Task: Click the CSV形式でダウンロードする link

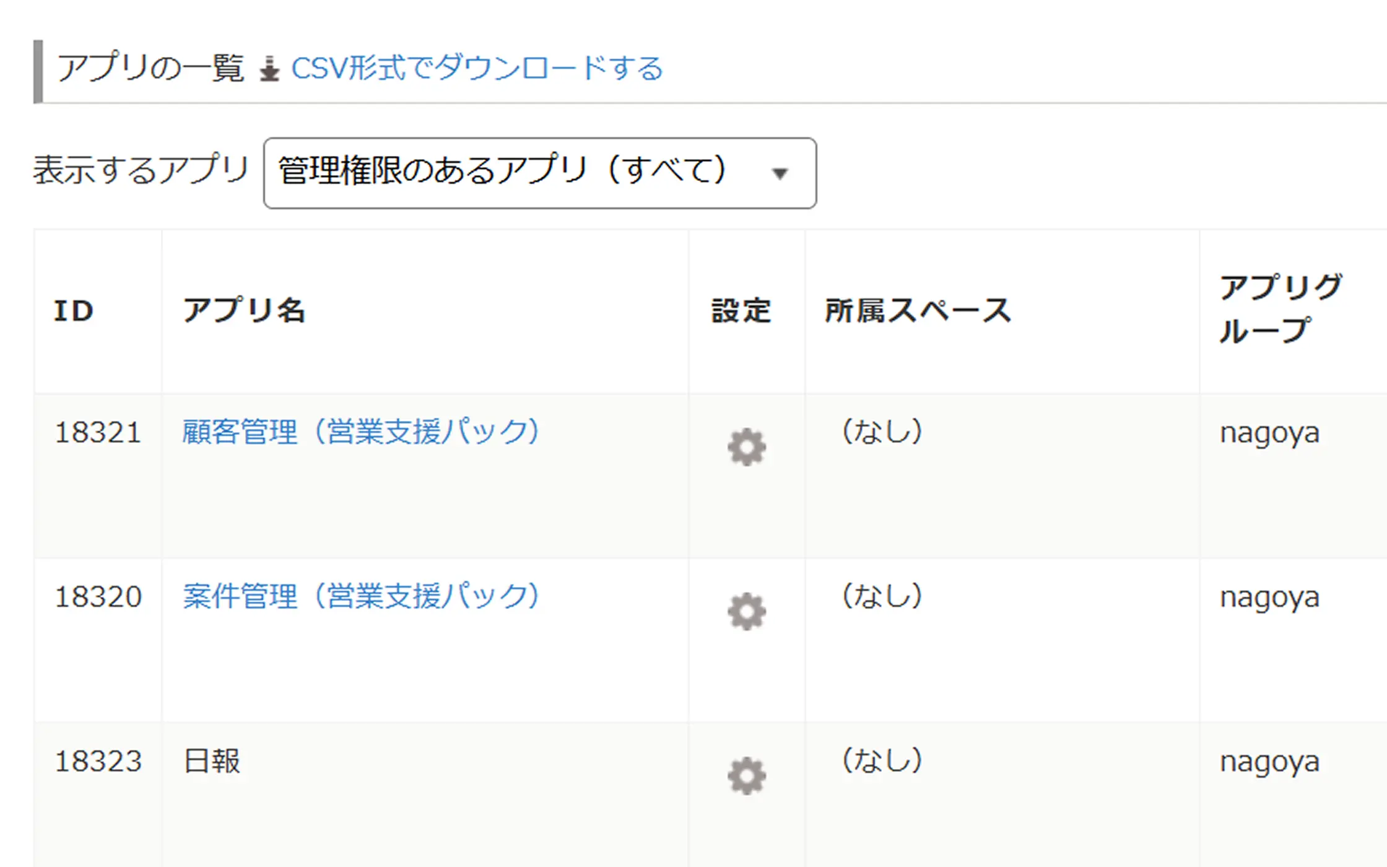Action: pos(477,69)
